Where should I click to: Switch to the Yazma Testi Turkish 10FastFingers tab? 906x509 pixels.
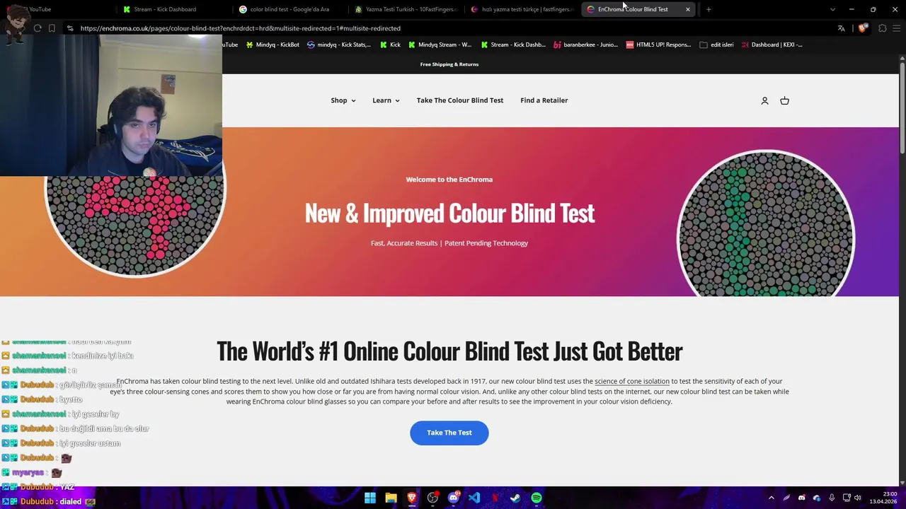point(406,9)
